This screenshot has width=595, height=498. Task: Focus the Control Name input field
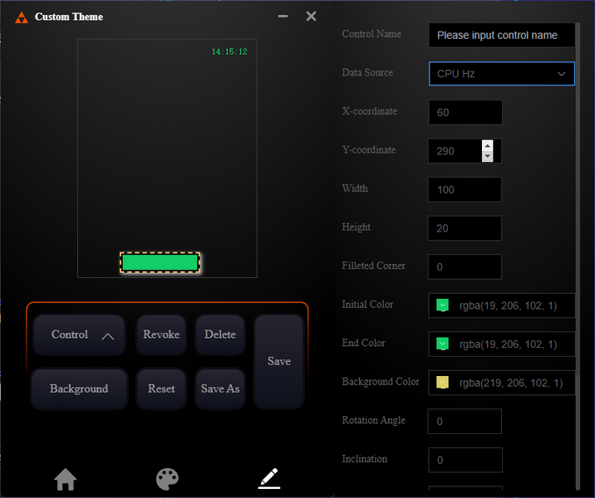[x=502, y=35]
